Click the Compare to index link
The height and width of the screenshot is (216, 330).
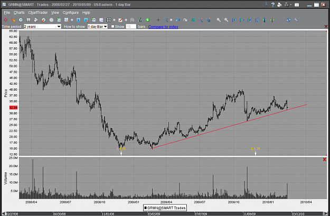pyautogui.click(x=163, y=27)
